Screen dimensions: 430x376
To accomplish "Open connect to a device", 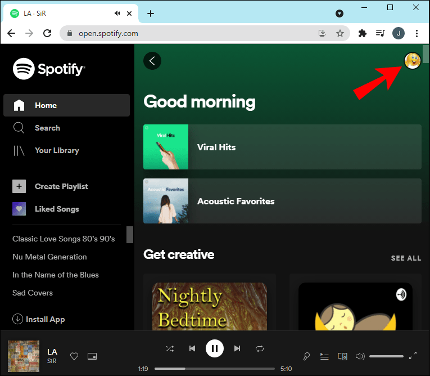I will click(x=342, y=356).
